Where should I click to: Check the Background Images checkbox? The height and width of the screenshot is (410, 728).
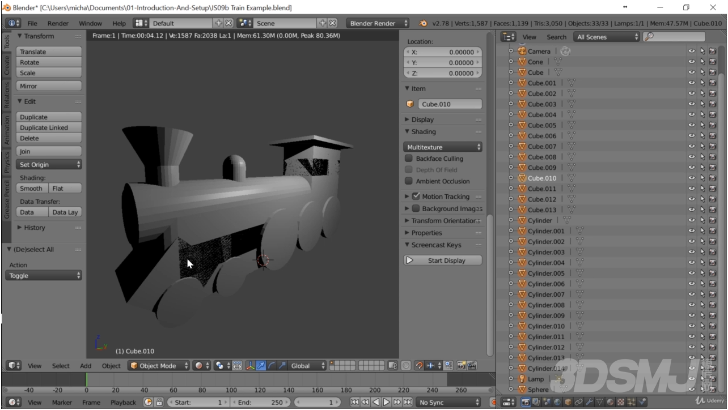tap(416, 209)
